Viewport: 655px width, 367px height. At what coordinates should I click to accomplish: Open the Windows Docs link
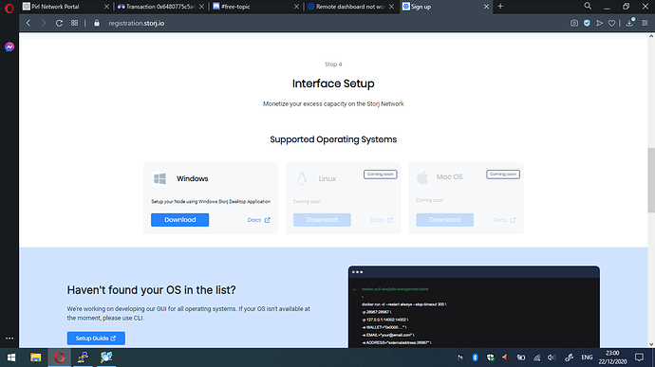pyautogui.click(x=258, y=220)
